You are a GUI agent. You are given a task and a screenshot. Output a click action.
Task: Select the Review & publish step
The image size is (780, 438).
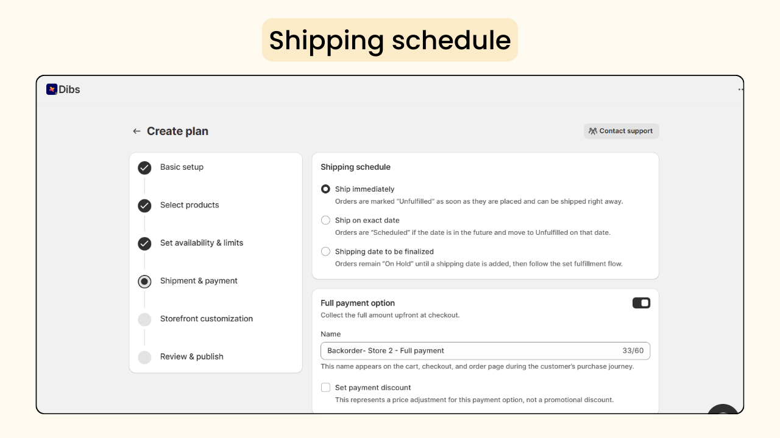191,356
